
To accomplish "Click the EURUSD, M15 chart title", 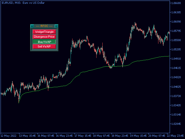I will [23, 3].
